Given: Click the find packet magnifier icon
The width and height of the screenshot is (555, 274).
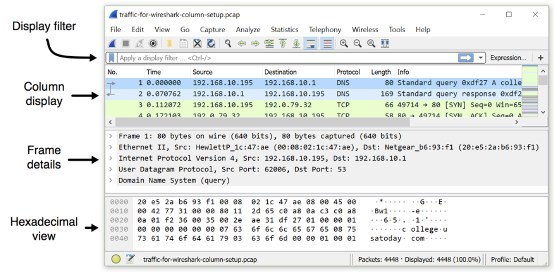Looking at the screenshot, I should coord(228,43).
